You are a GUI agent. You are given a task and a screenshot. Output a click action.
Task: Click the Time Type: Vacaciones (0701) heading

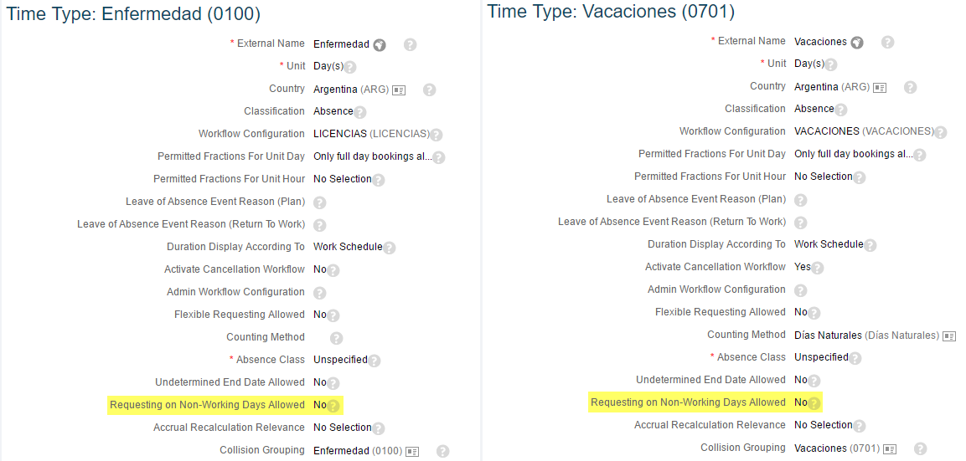[x=611, y=11]
